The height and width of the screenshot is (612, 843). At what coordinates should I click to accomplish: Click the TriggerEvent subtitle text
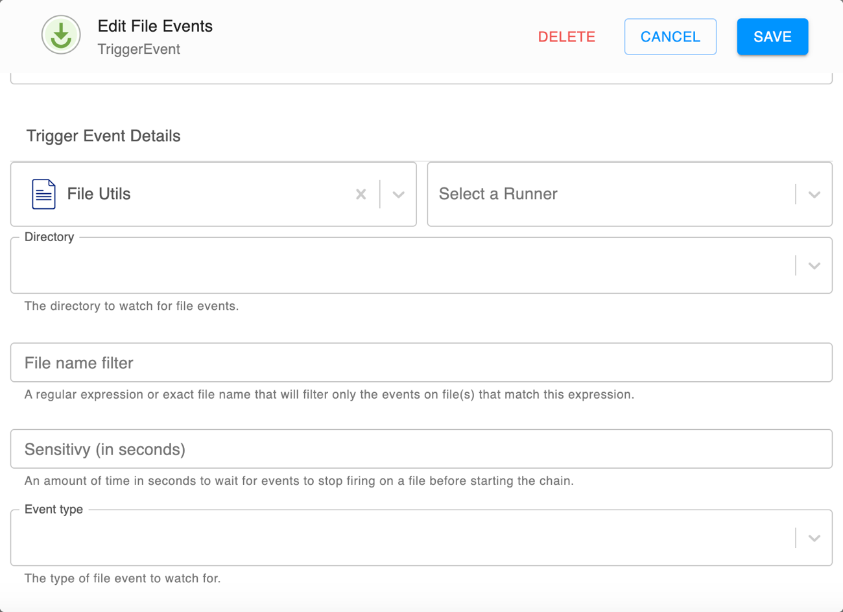click(139, 49)
